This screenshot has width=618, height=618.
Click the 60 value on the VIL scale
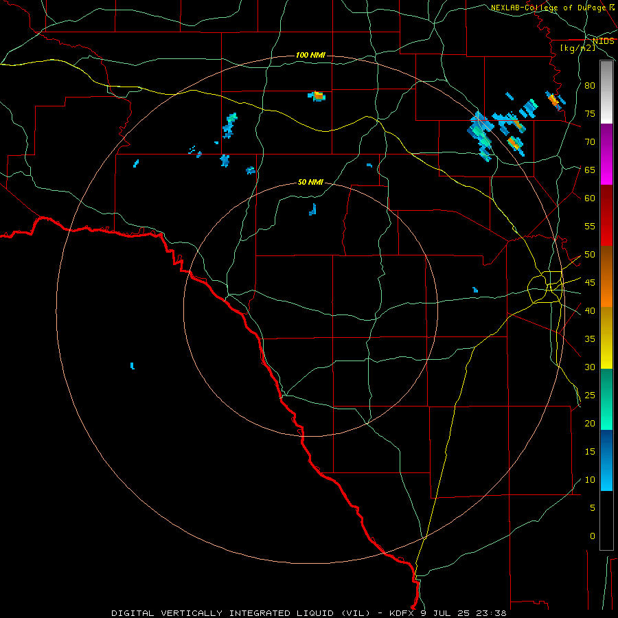590,198
